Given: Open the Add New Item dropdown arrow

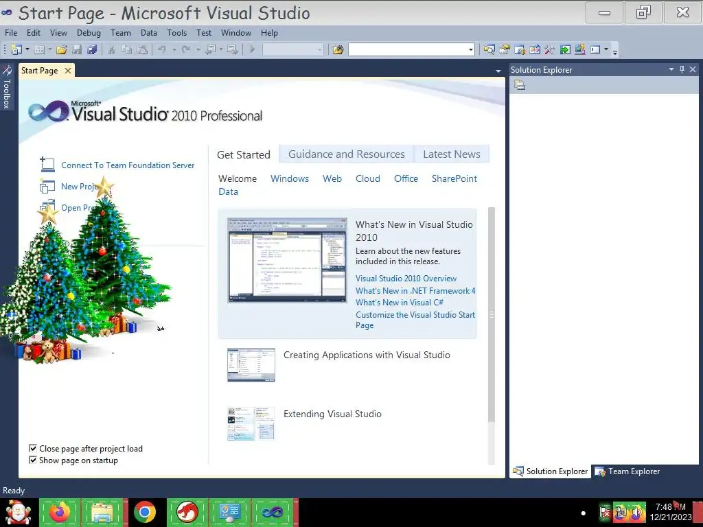Looking at the screenshot, I should tap(49, 49).
